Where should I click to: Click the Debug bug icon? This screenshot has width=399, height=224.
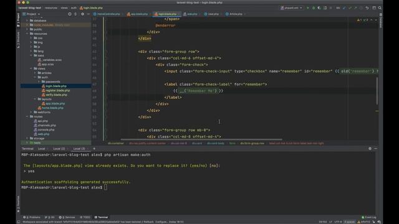314,8
